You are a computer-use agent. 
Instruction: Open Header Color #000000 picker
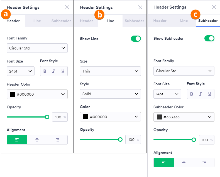(37, 94)
